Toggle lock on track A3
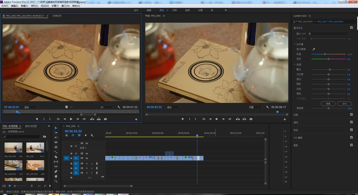Image resolution: width=358 pixels, height=195 pixels. coord(71,173)
